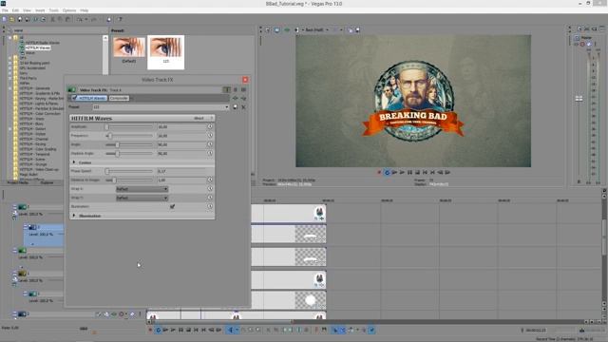
Task: Click the Undo icon in the main toolbar
Action: click(x=80, y=19)
